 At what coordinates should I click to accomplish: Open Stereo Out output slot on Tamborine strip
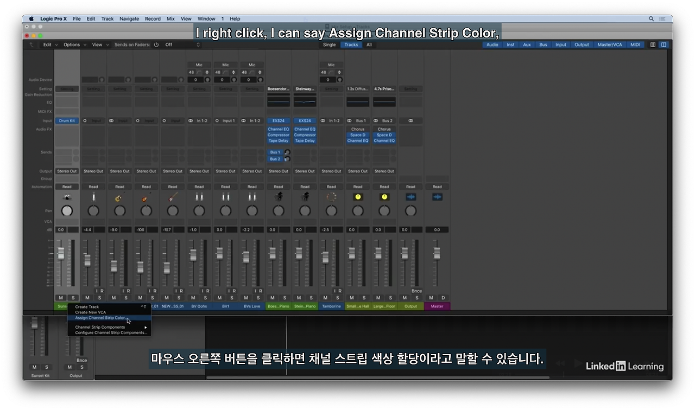point(331,171)
